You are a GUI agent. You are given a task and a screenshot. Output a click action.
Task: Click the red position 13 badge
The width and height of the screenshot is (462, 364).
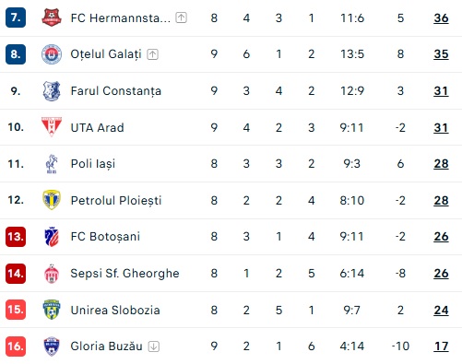[x=16, y=237]
